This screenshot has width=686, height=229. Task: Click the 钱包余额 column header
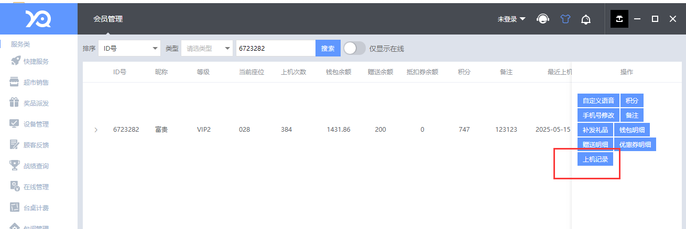[x=338, y=72]
